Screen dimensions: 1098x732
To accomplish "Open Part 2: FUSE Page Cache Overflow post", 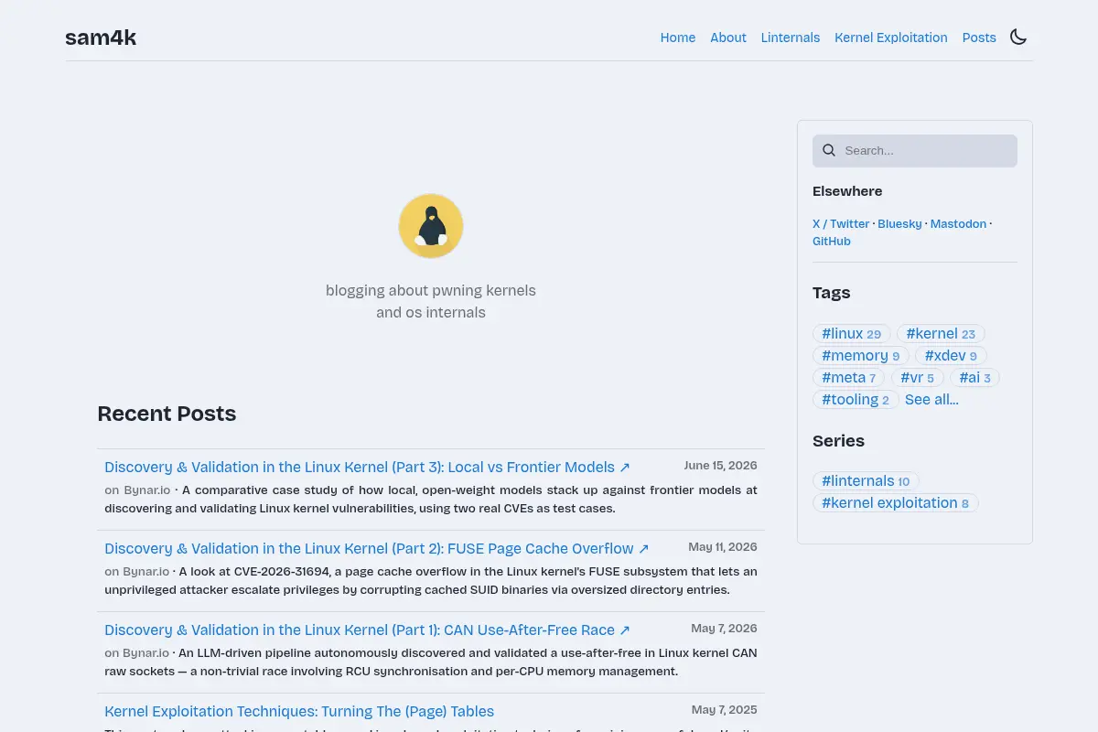I will [x=377, y=548].
